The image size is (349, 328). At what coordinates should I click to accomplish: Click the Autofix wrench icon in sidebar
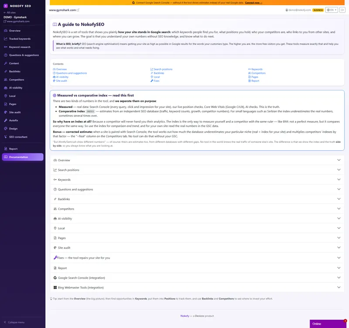[6, 121]
